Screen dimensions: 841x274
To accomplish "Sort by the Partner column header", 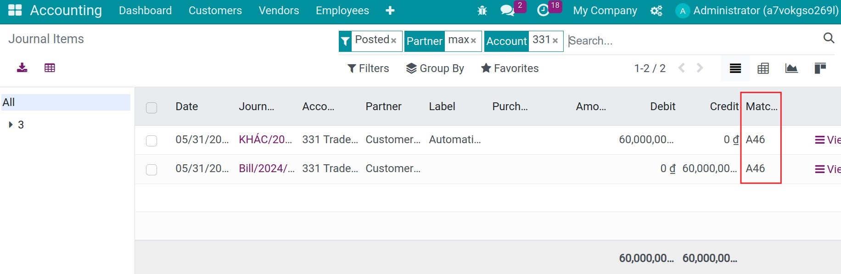I will pyautogui.click(x=383, y=106).
